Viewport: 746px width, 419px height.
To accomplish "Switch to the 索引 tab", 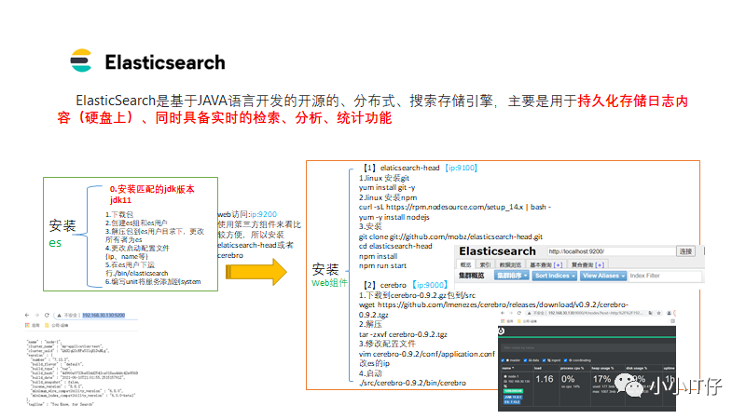I will 485,264.
